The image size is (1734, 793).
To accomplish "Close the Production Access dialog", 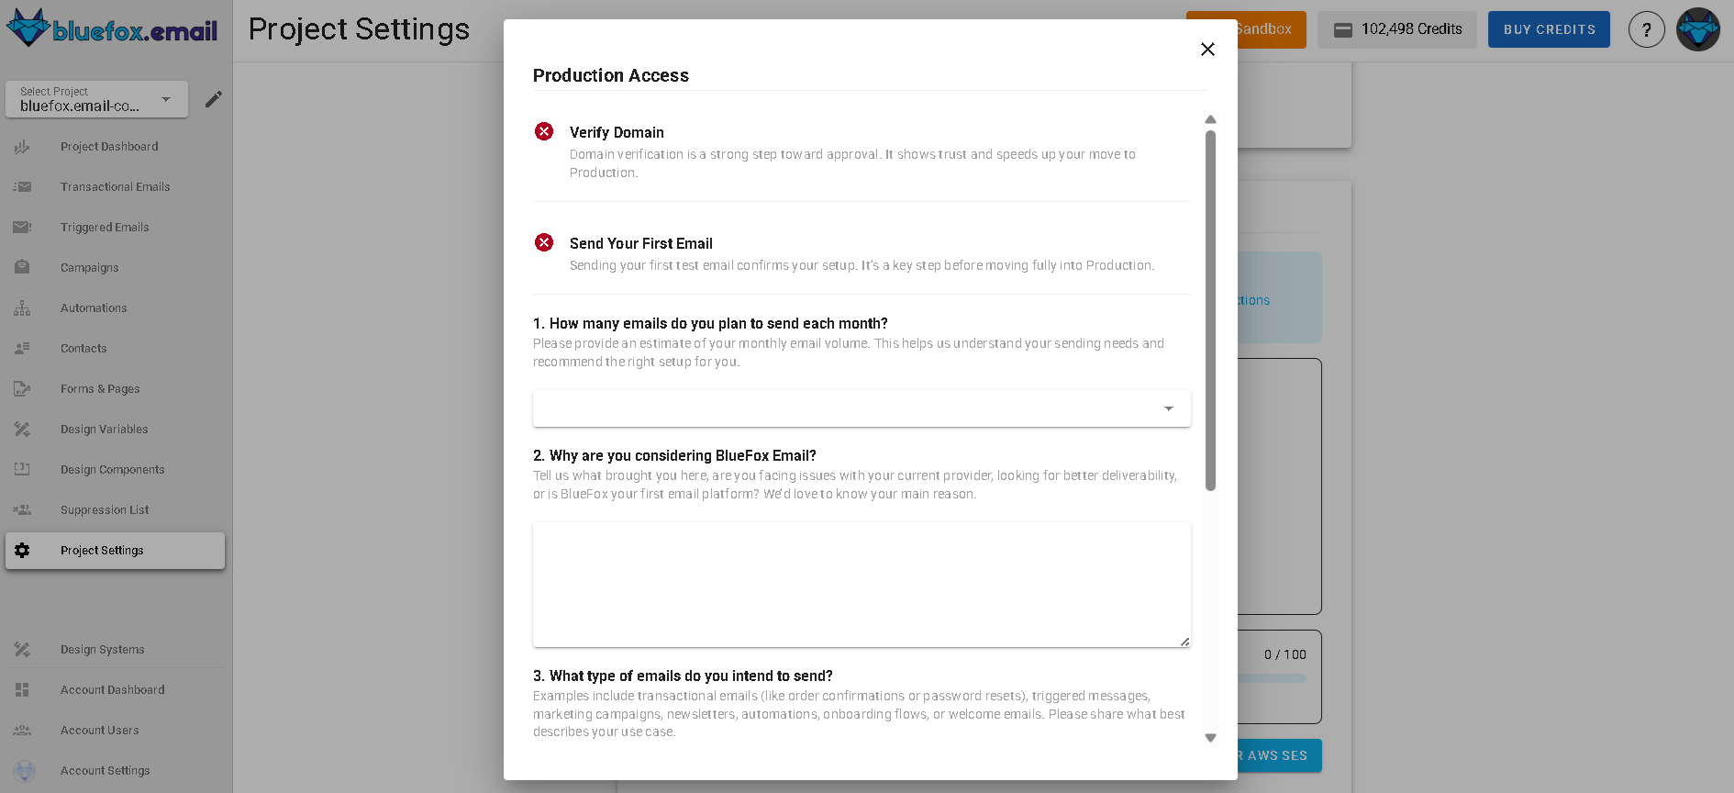I will pyautogui.click(x=1207, y=50).
